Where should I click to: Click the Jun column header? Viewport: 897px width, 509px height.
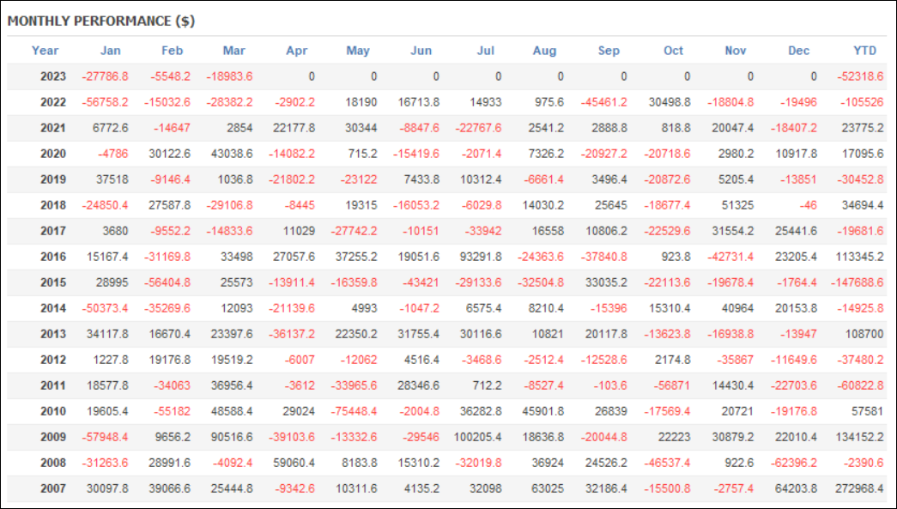pyautogui.click(x=421, y=51)
